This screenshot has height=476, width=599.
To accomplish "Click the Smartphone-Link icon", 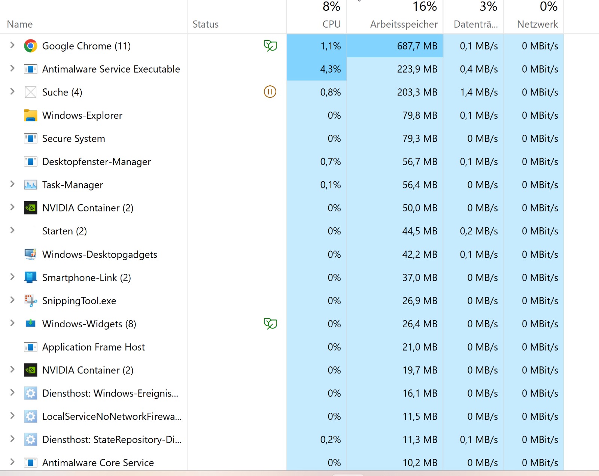I will click(x=30, y=278).
